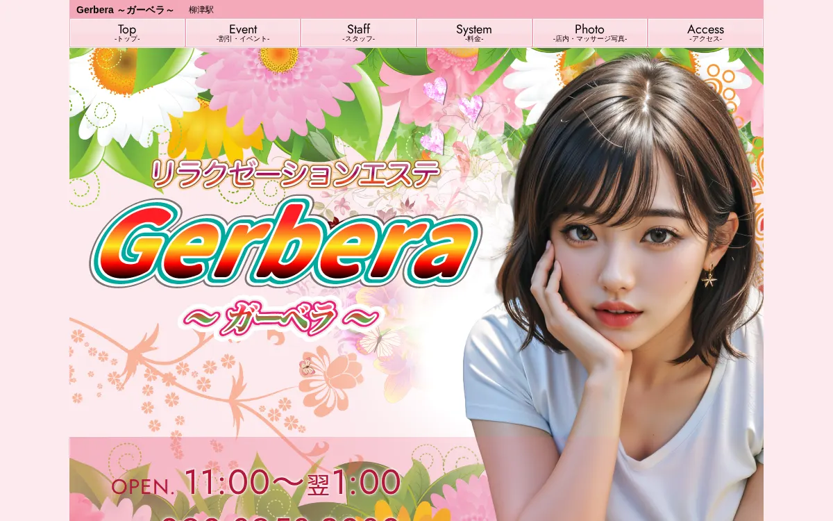Go to the Event discounts page
The image size is (833, 521).
(x=243, y=33)
